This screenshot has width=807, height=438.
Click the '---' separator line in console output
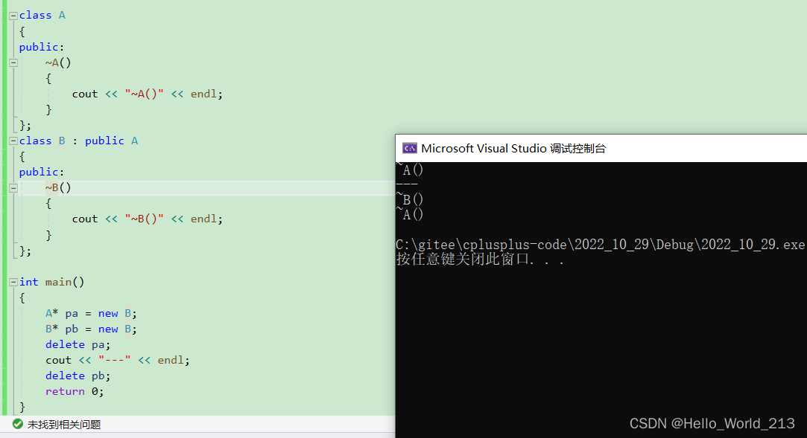coord(407,184)
